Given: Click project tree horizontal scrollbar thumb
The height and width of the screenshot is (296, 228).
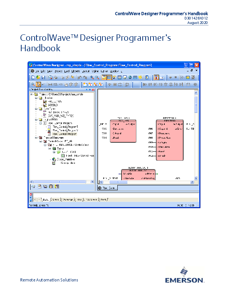Looking at the screenshot, I should coord(60,182).
